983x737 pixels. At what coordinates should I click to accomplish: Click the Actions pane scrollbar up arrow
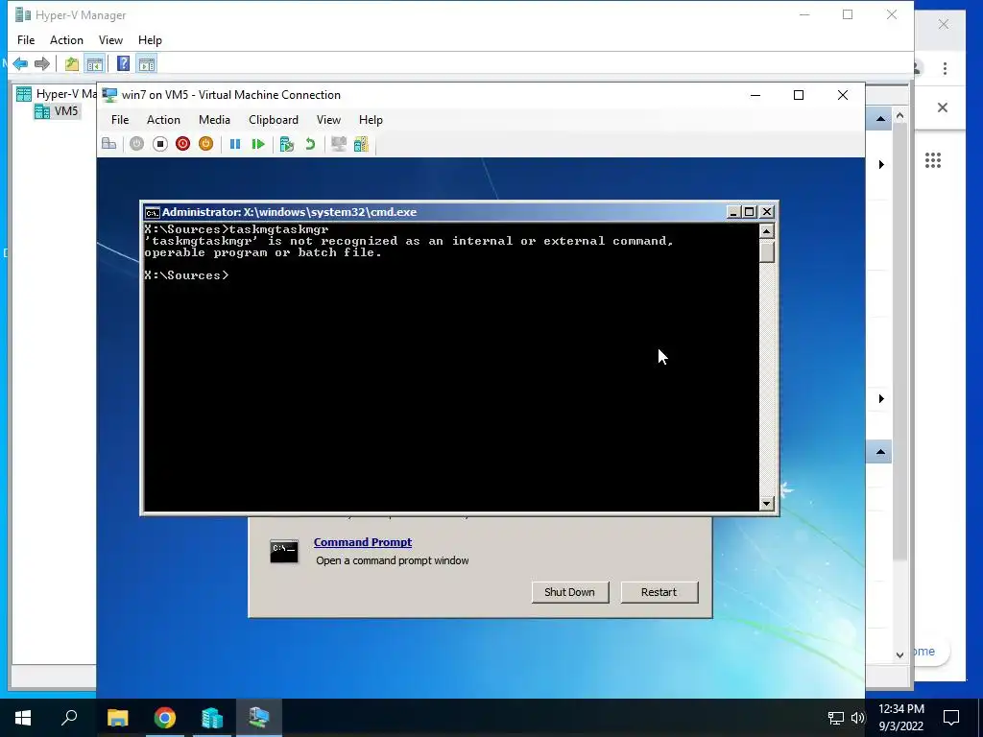click(899, 115)
